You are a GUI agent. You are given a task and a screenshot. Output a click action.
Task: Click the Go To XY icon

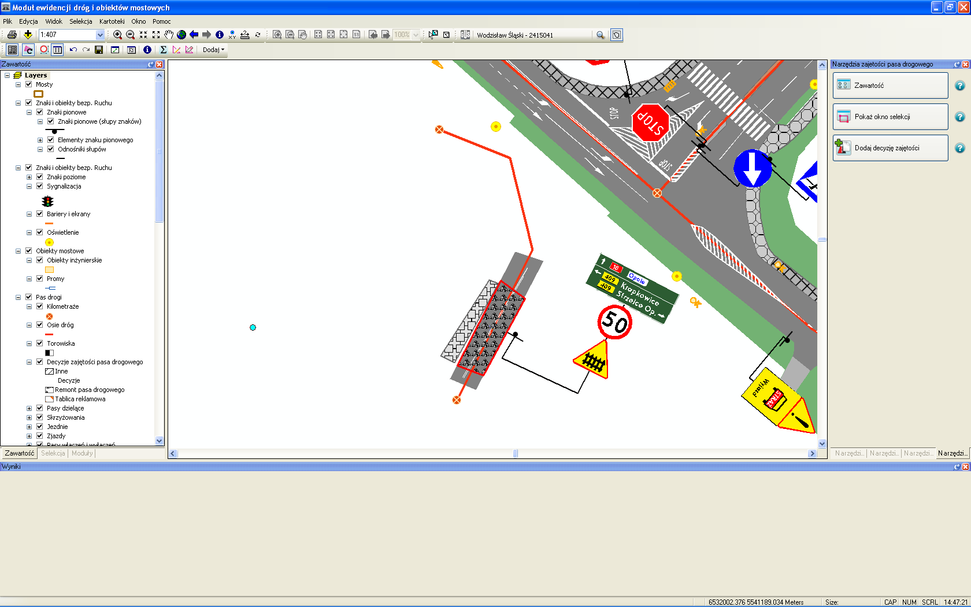pyautogui.click(x=232, y=35)
